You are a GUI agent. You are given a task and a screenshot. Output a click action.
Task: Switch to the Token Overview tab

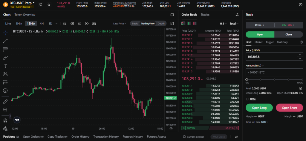coord(25,15)
